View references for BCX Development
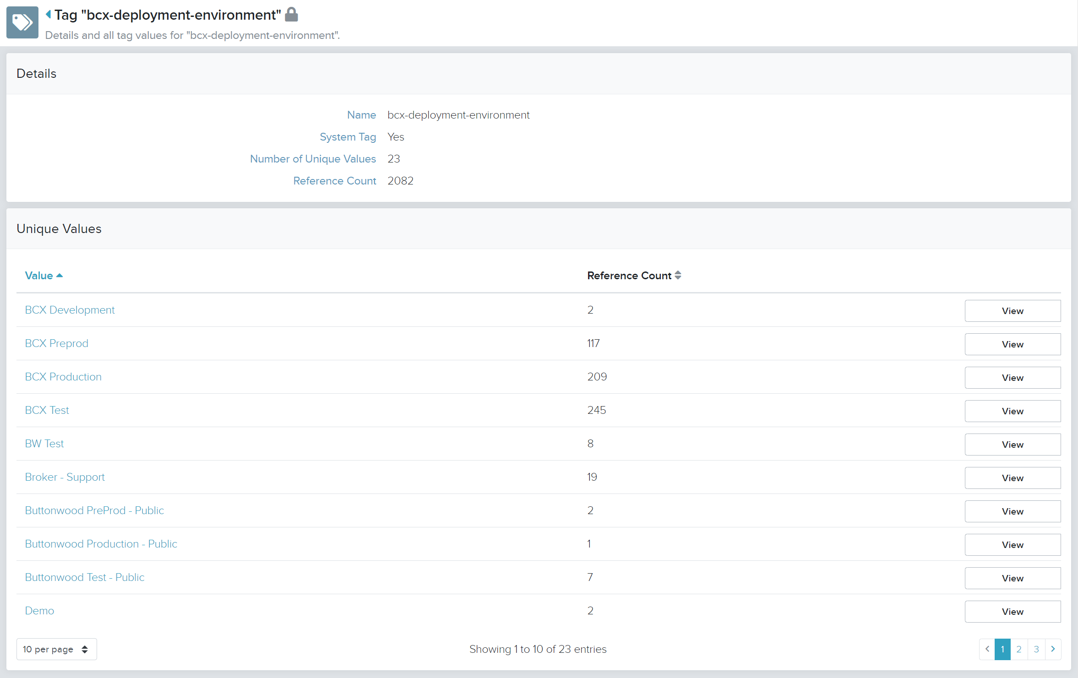1078x678 pixels. [1013, 311]
